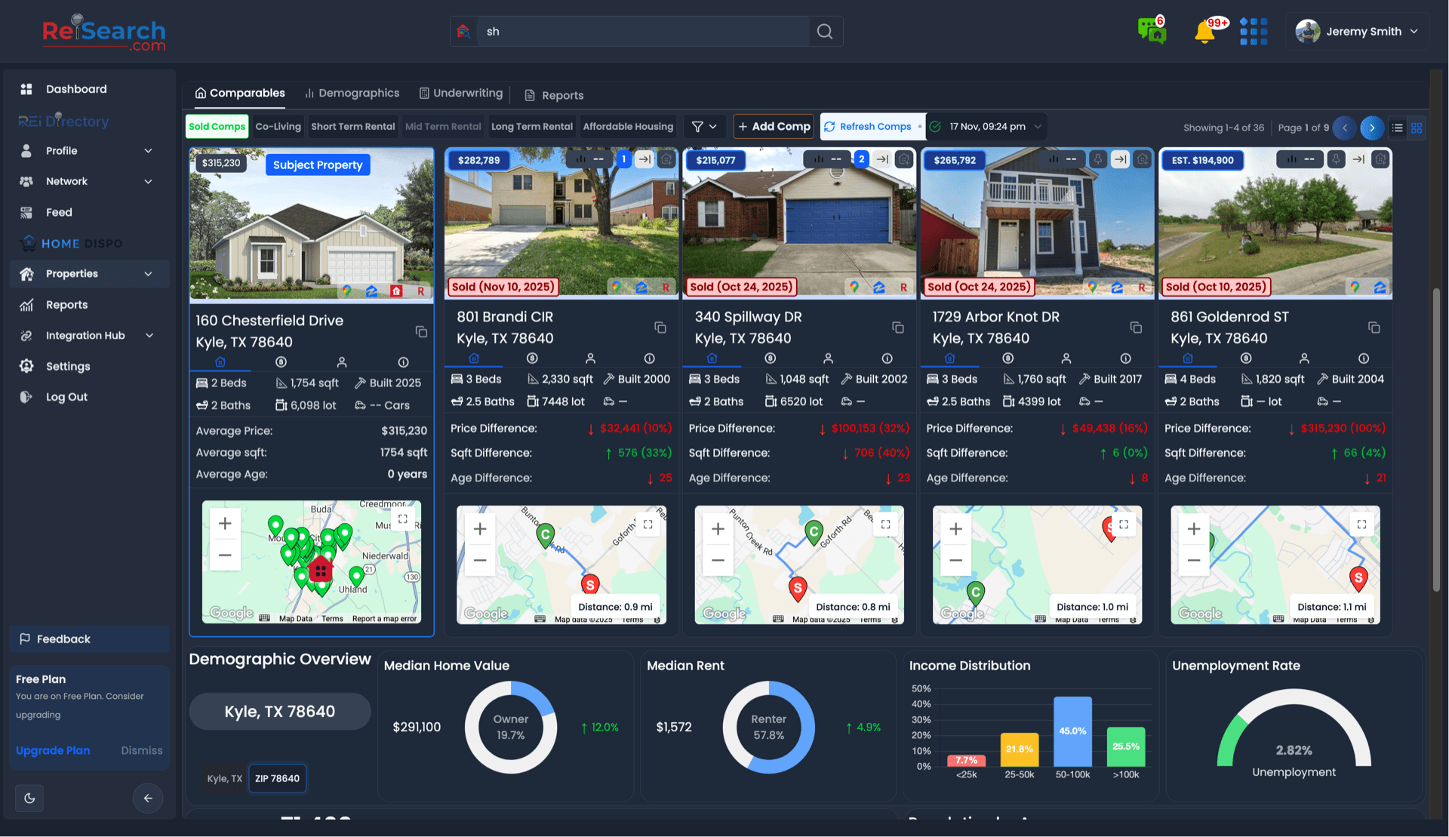
Task: Expand the 861 Goldenrod map to fullscreen
Action: pyautogui.click(x=1361, y=525)
